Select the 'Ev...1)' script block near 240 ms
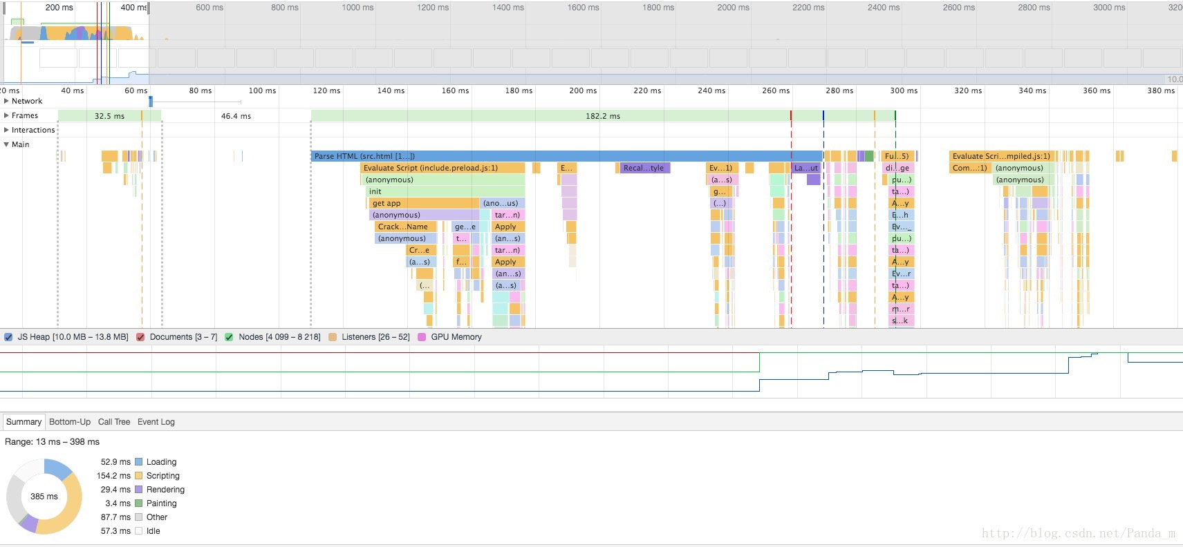The width and height of the screenshot is (1183, 547). [723, 168]
